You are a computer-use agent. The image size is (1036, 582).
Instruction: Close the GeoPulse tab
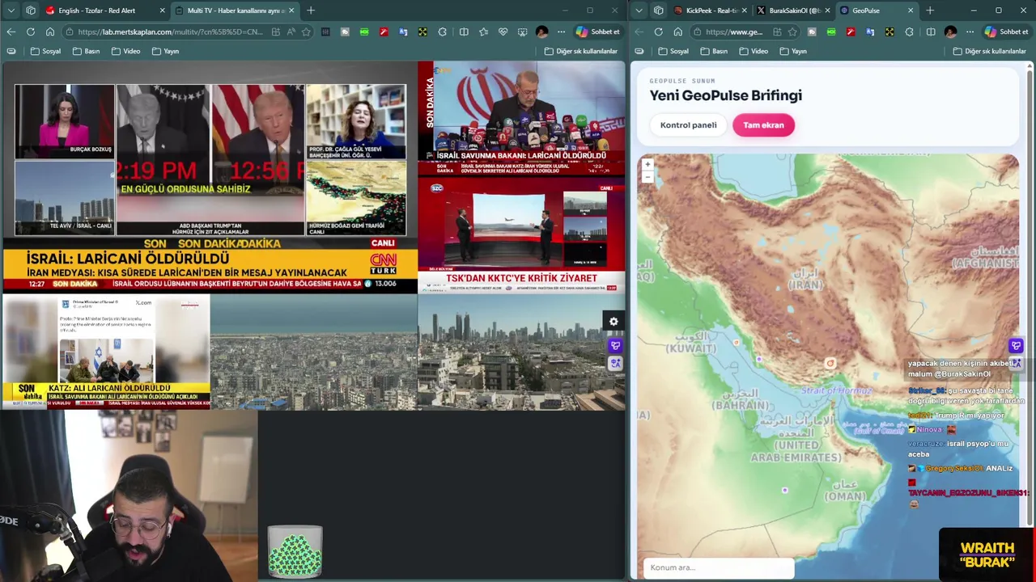911,11
